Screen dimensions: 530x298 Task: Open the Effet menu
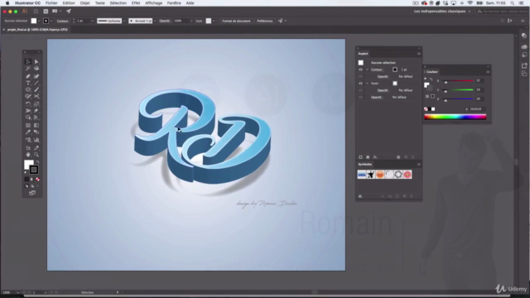click(x=136, y=3)
